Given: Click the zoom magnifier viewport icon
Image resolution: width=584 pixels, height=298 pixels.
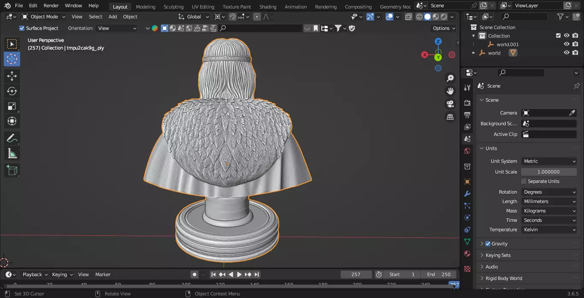Looking at the screenshot, I should pos(450,78).
